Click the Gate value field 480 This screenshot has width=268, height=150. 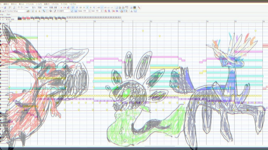click(85, 11)
